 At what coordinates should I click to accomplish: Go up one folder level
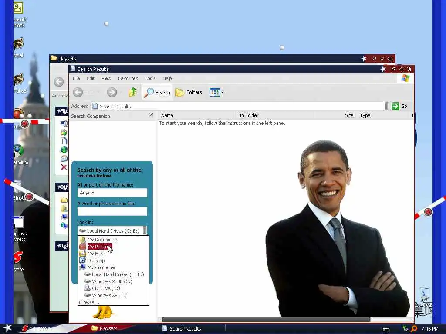tap(132, 92)
